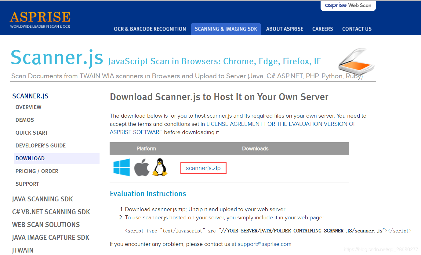Click the 'Scan Documents from TWAIN WIA scanners' tagline
Viewport: 421px width, 255px height.
187,76
